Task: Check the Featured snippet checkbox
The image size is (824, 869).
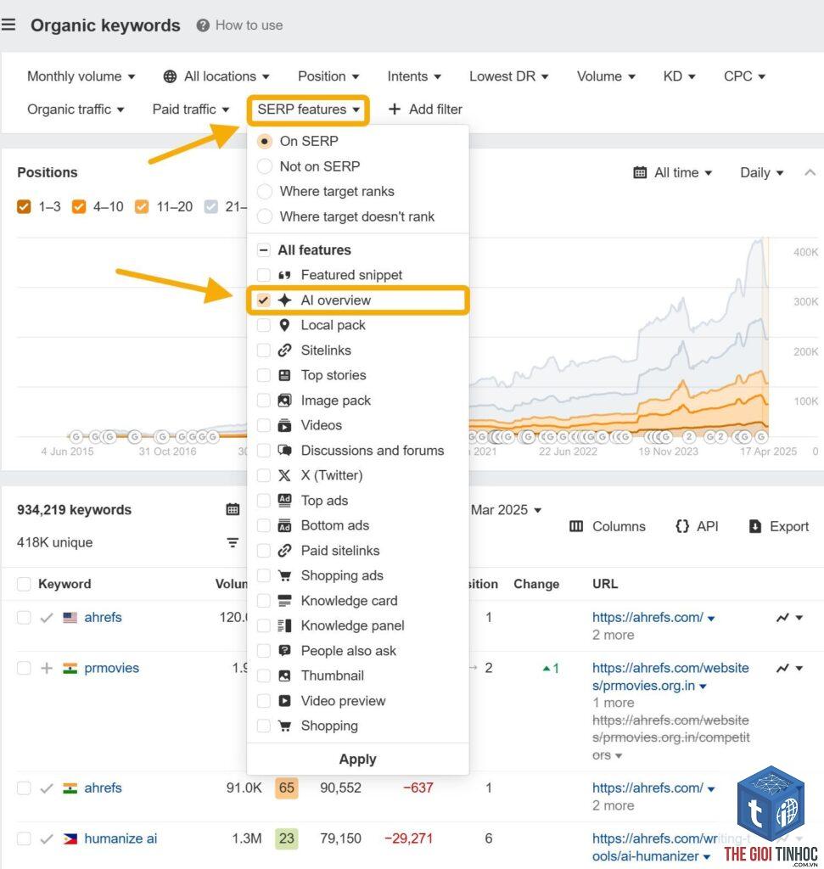Action: coord(264,276)
